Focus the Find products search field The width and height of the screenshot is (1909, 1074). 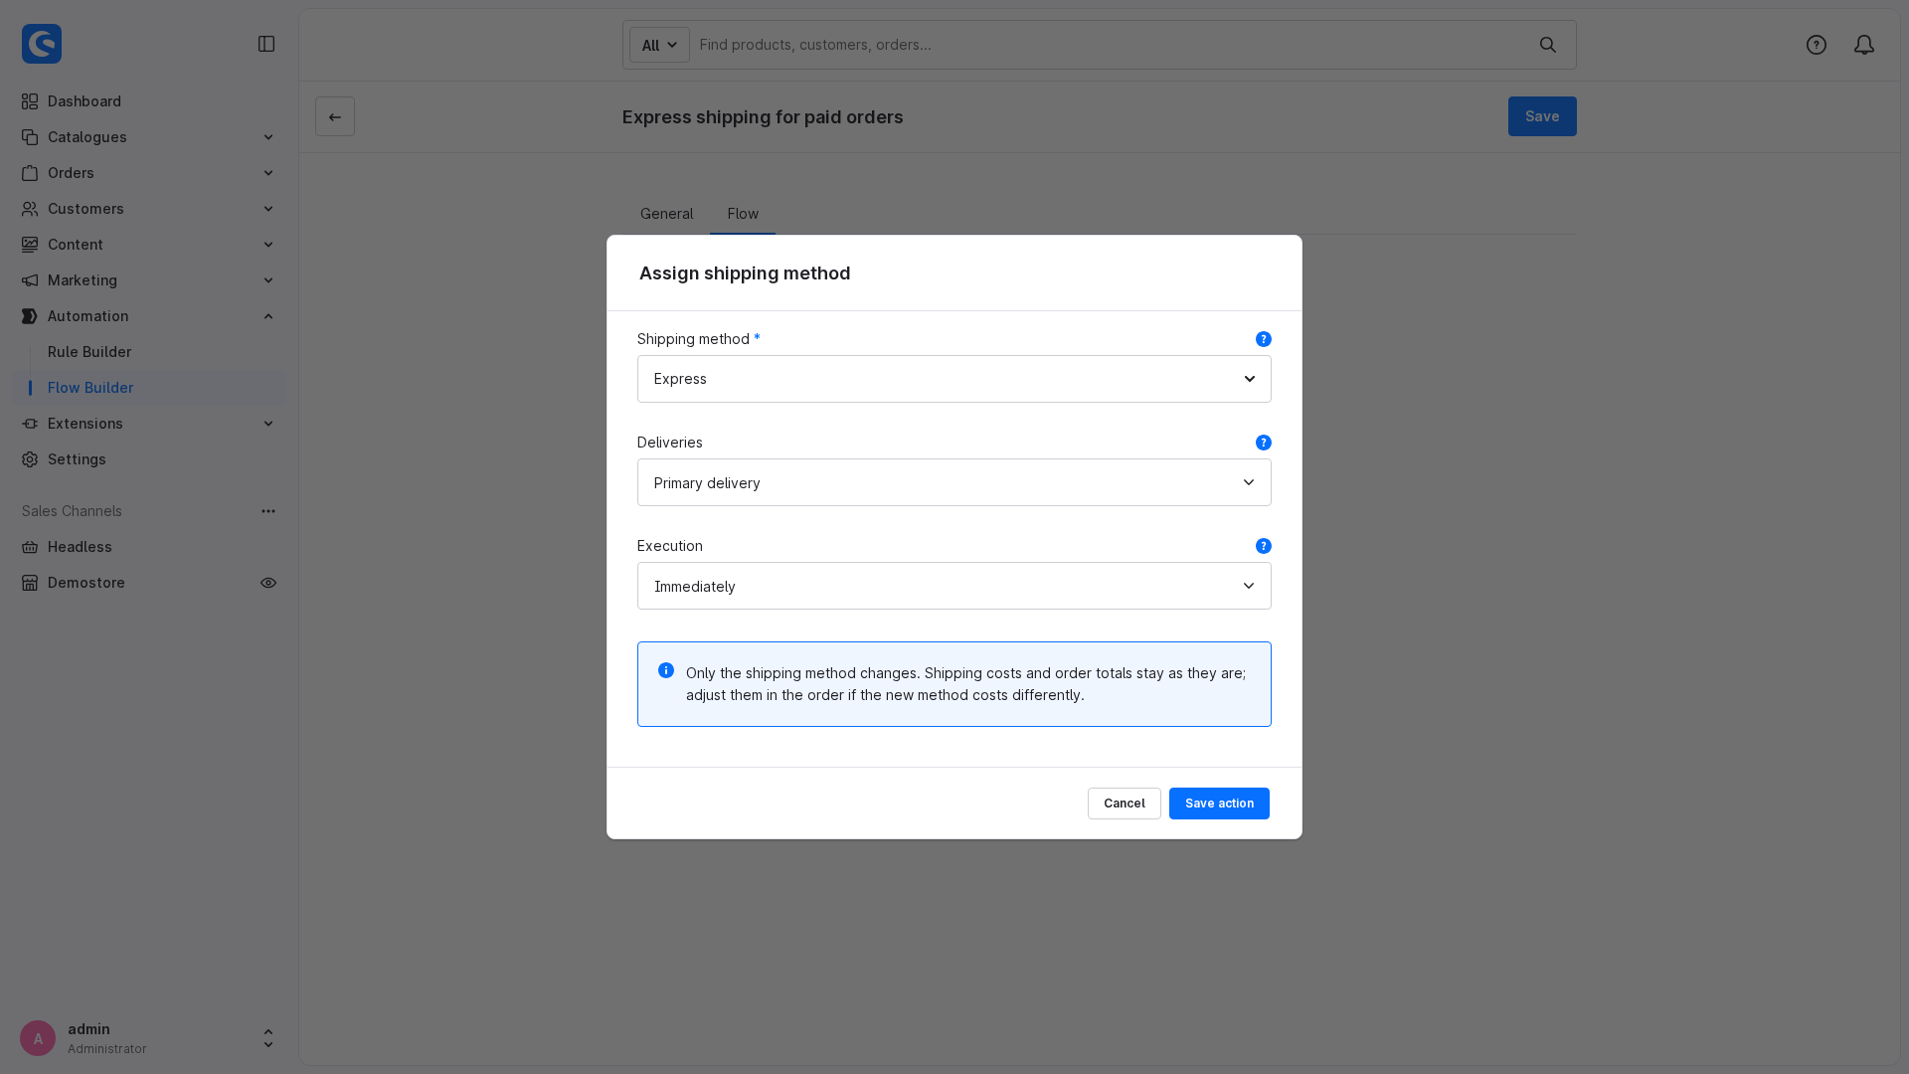tap(1109, 45)
